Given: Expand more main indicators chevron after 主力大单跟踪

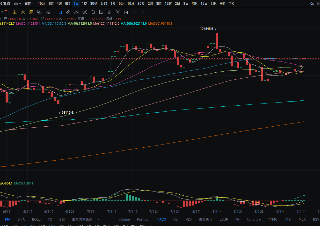Looking at the screenshot, I should 98,219.
